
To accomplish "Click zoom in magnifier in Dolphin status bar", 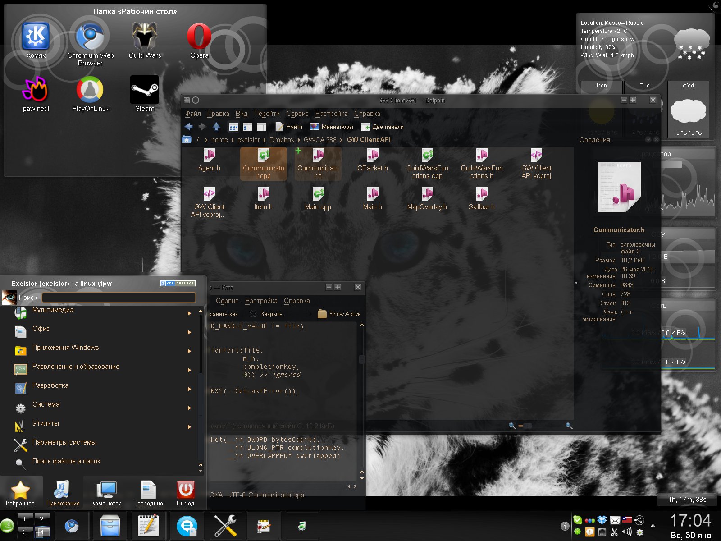I will tap(569, 426).
